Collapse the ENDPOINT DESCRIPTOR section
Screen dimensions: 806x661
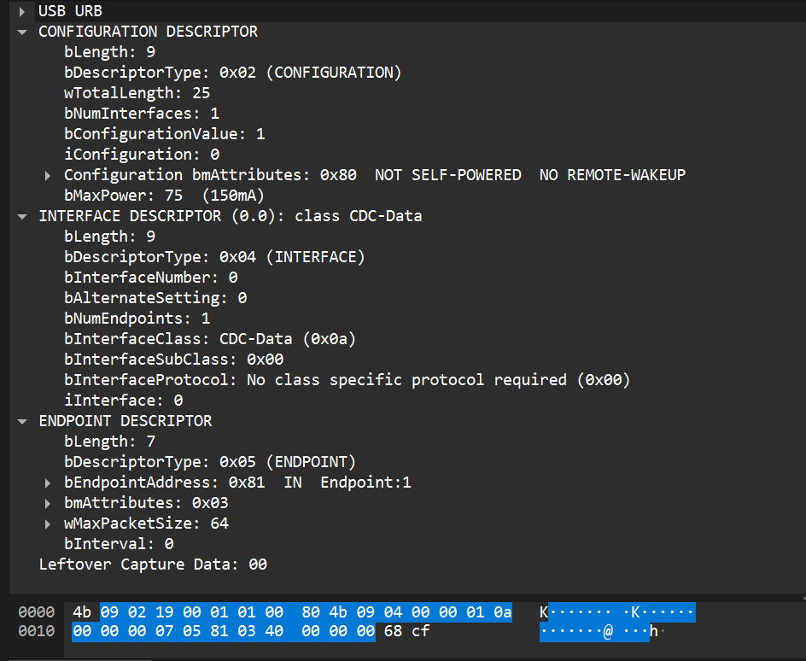22,422
